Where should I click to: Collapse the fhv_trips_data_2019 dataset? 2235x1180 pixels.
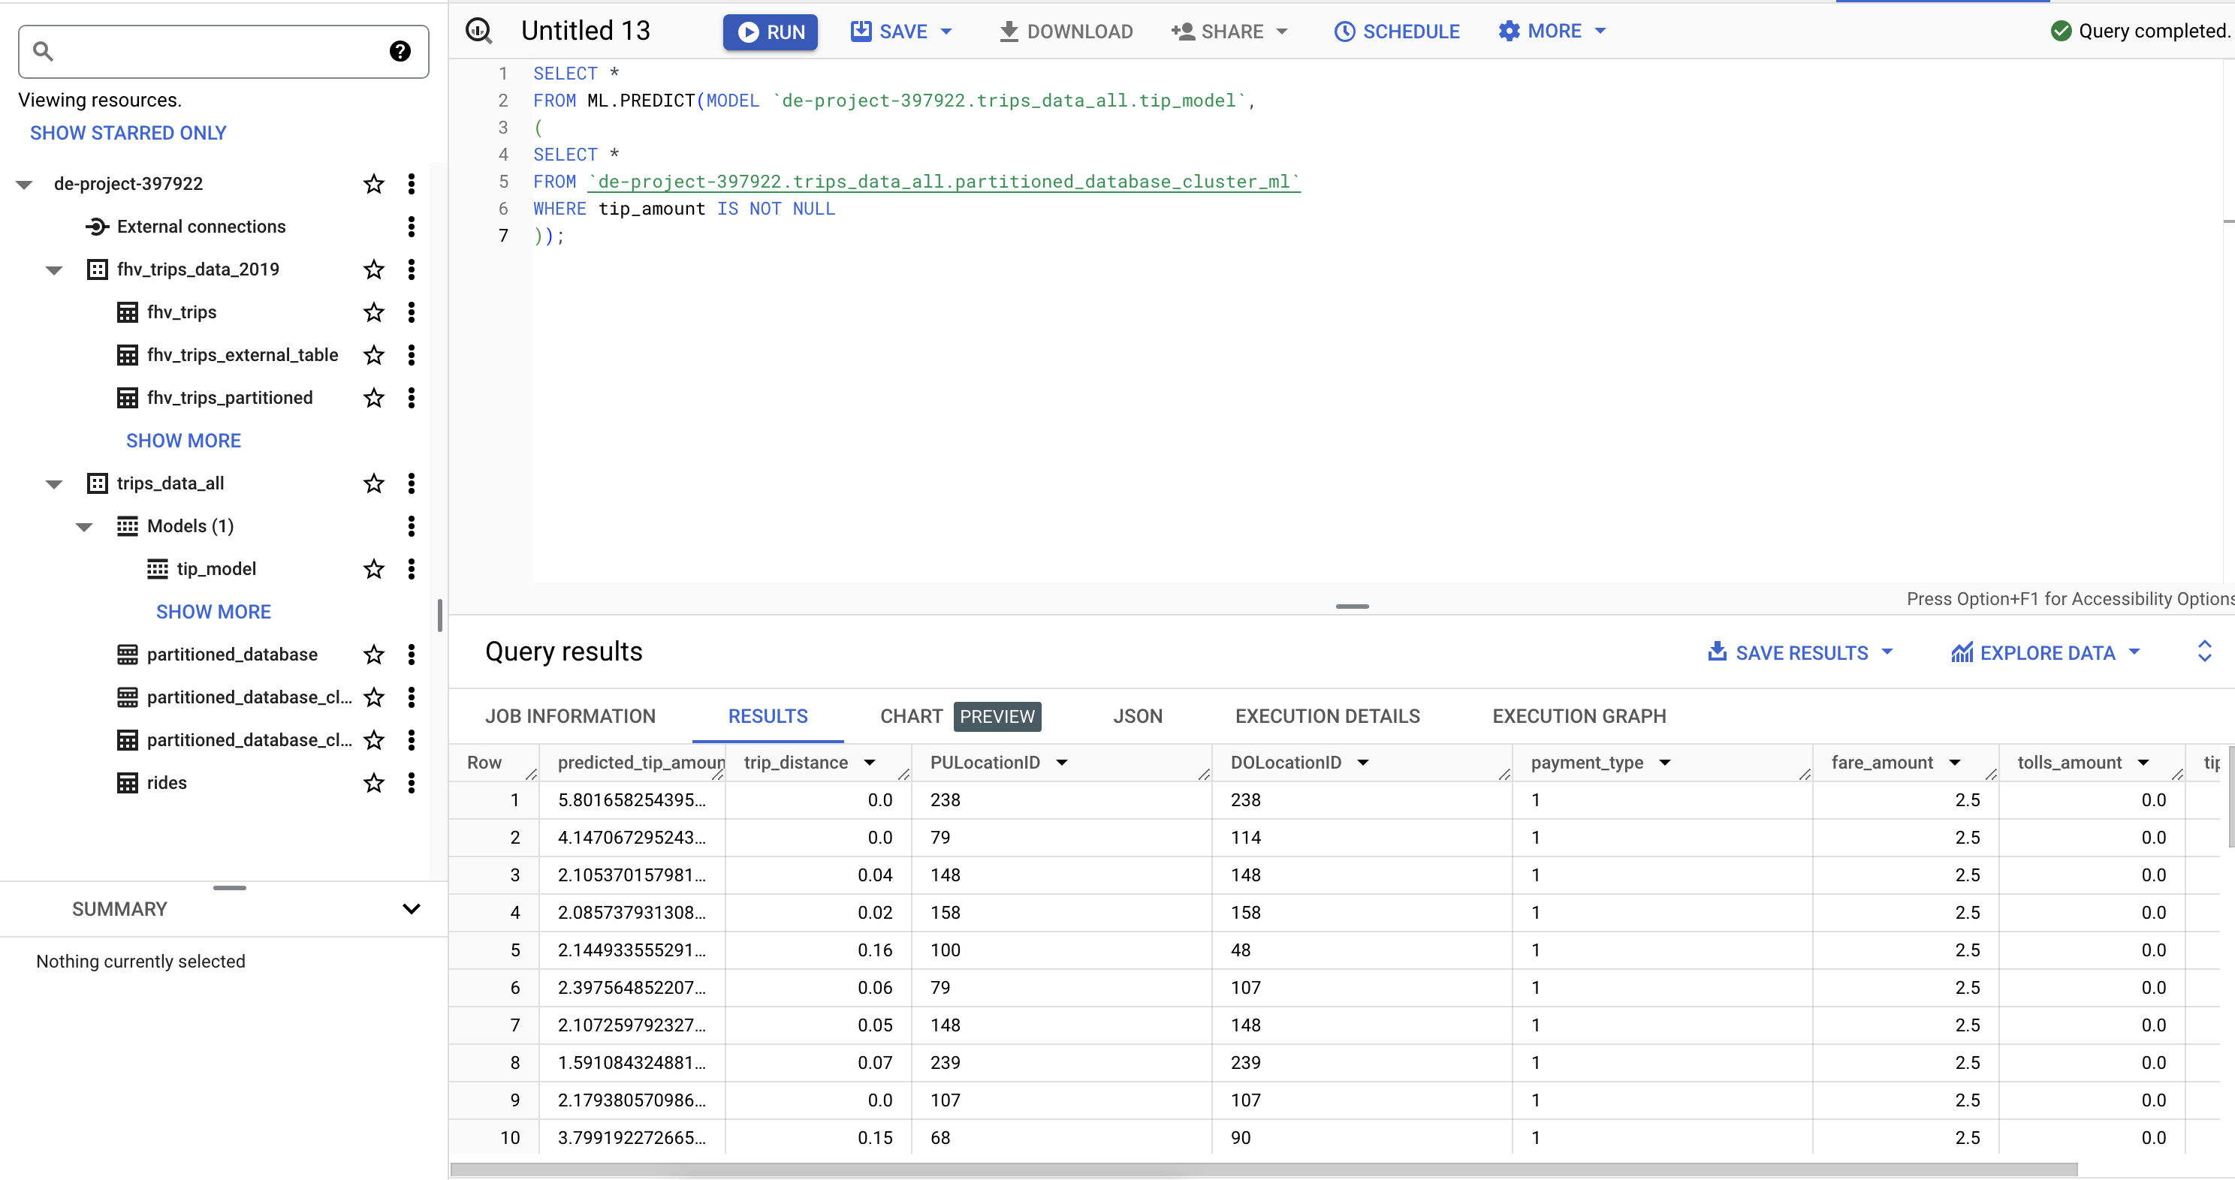[54, 270]
